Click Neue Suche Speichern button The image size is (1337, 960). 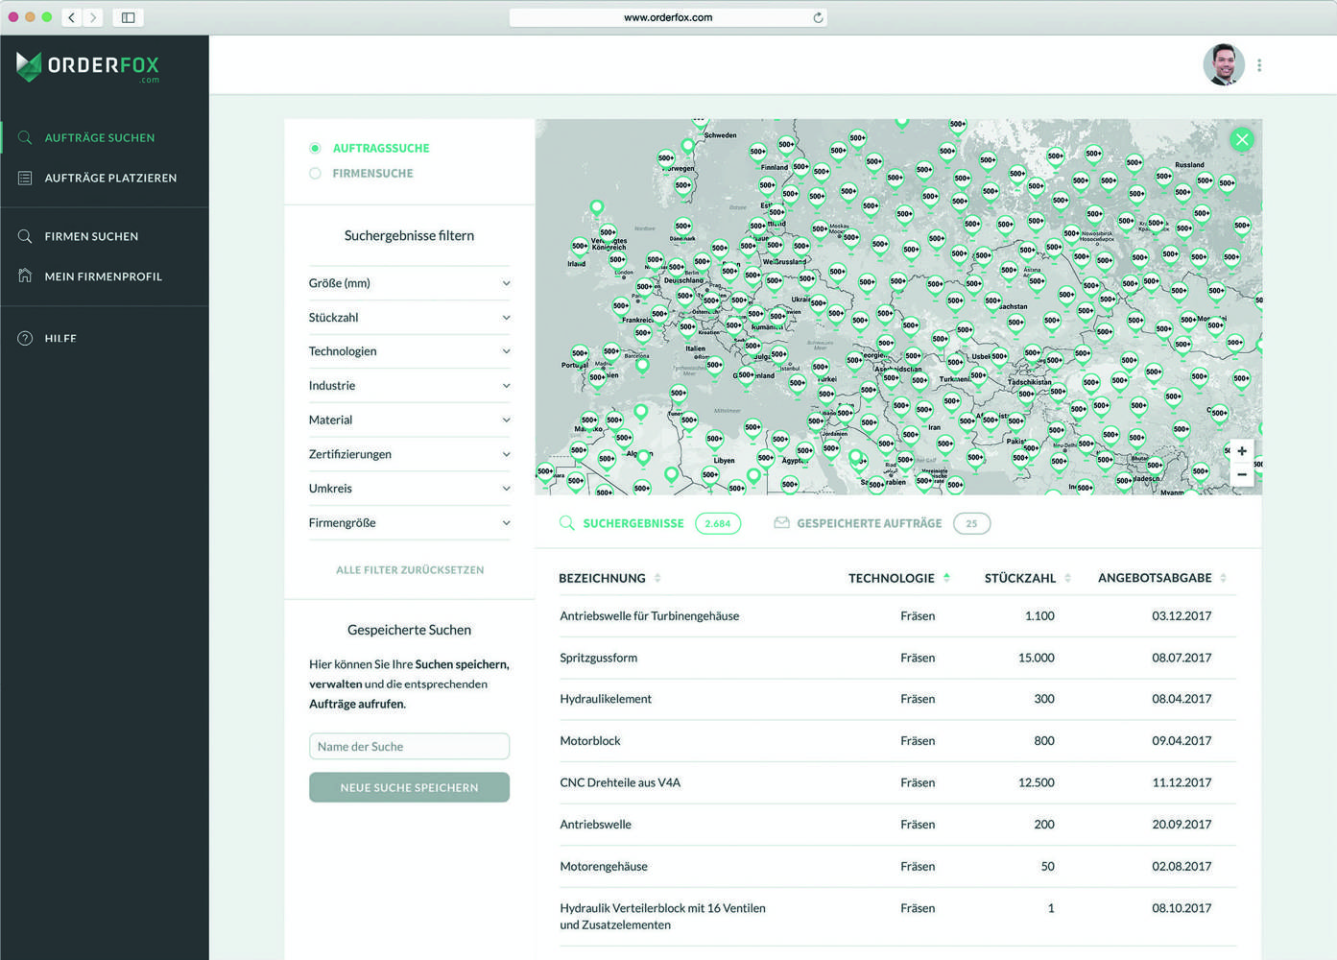409,787
